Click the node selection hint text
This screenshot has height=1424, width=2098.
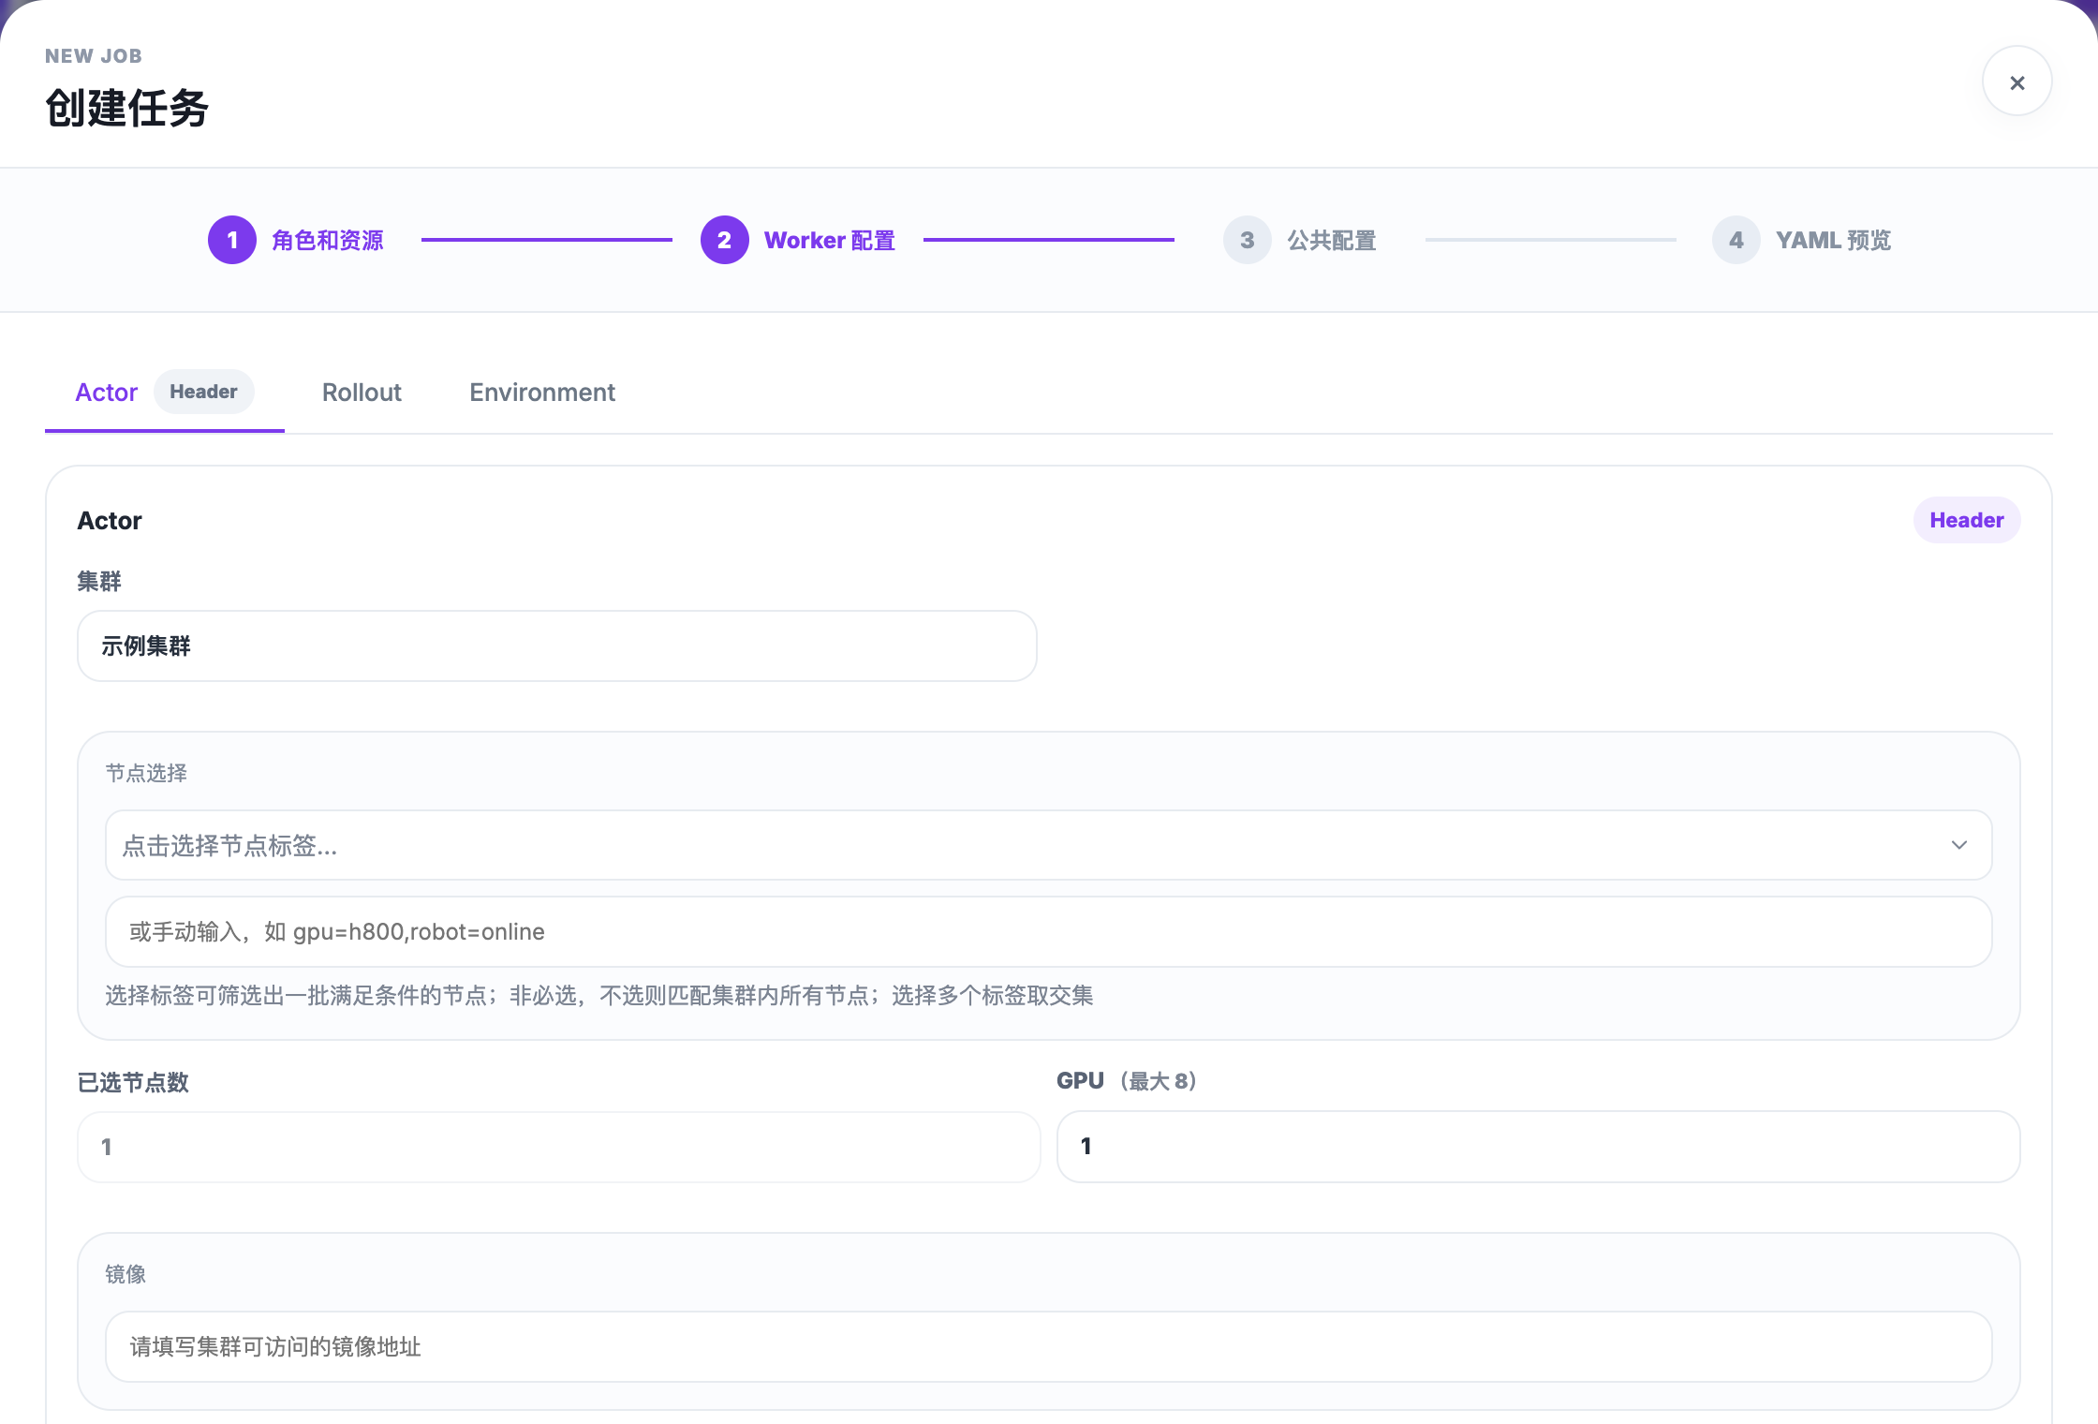598,995
